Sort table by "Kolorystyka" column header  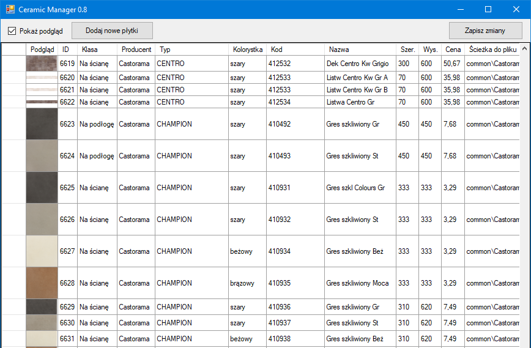tap(247, 50)
